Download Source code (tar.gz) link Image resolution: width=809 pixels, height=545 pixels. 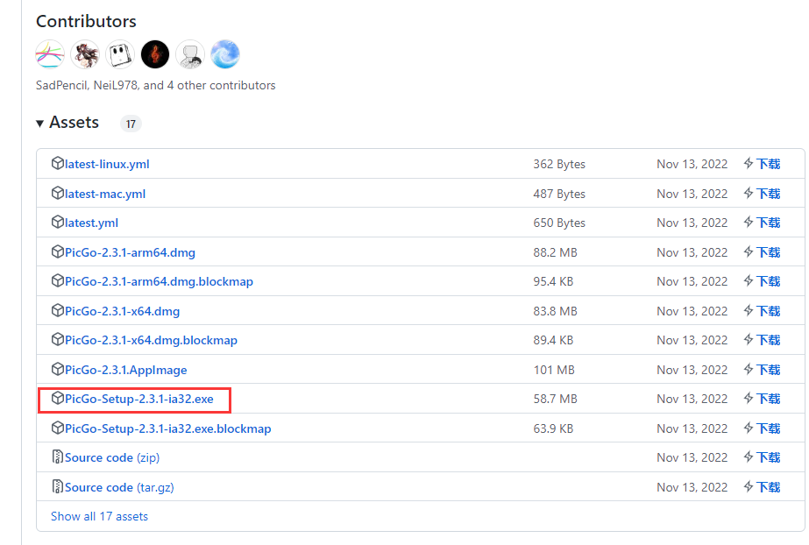tap(119, 487)
